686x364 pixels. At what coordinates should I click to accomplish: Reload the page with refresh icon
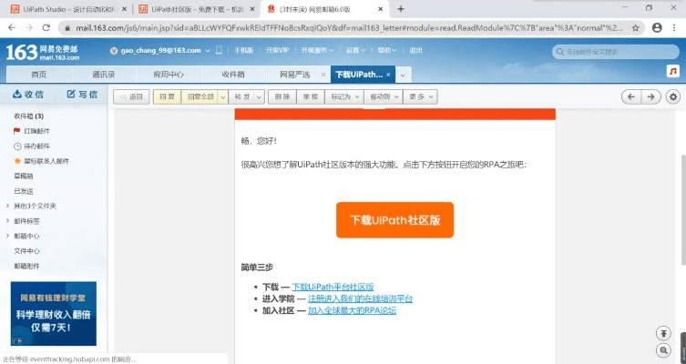click(46, 27)
